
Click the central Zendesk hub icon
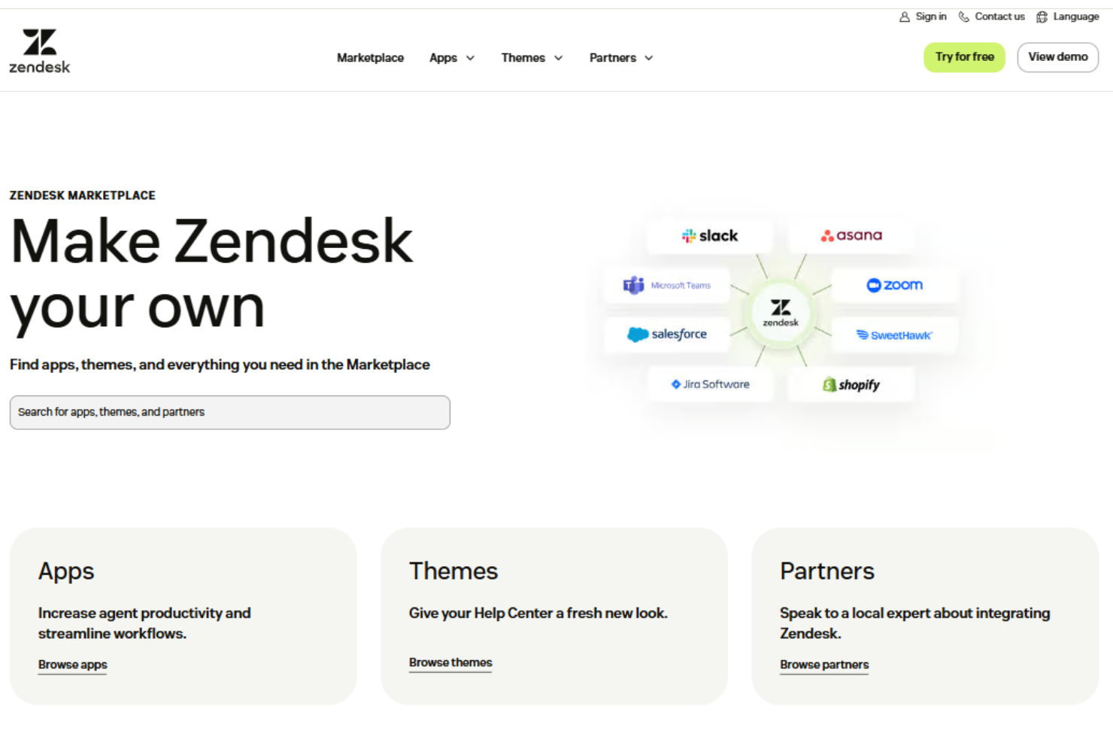pyautogui.click(x=780, y=313)
